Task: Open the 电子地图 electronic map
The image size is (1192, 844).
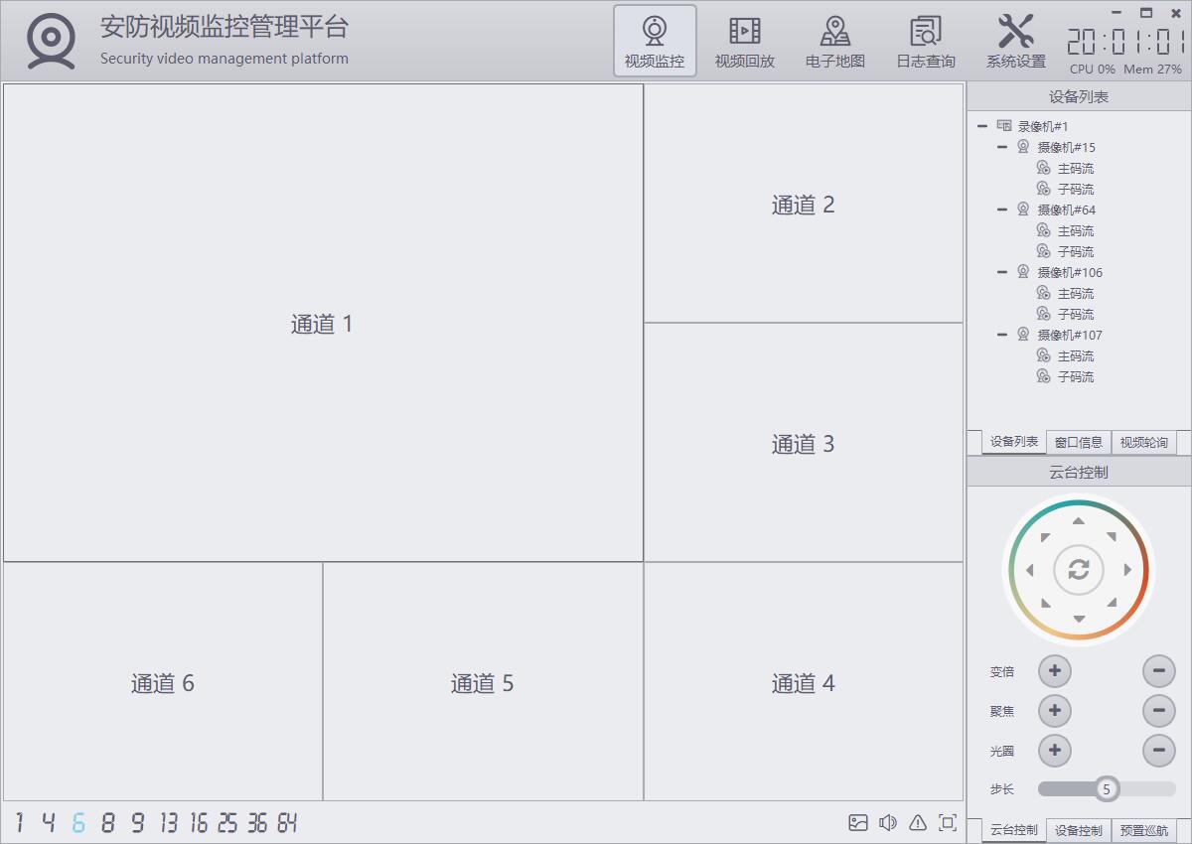Action: tap(834, 41)
